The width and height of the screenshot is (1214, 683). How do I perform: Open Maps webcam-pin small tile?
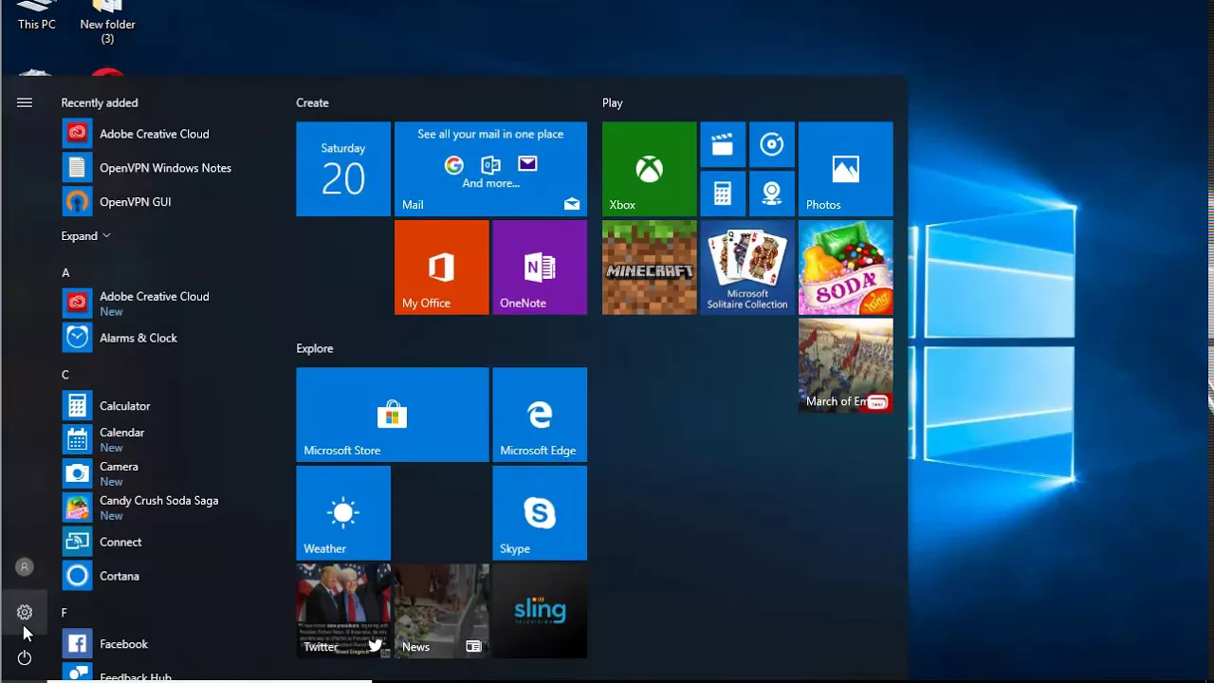[772, 194]
